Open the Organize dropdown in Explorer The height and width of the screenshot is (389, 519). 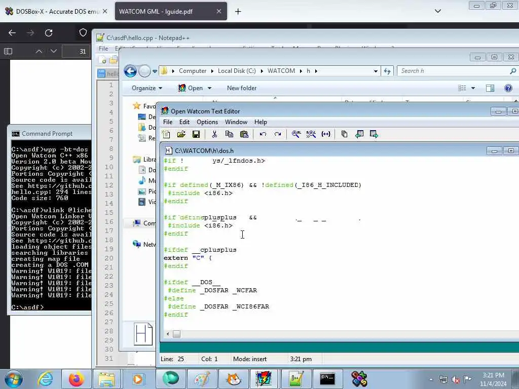146,88
